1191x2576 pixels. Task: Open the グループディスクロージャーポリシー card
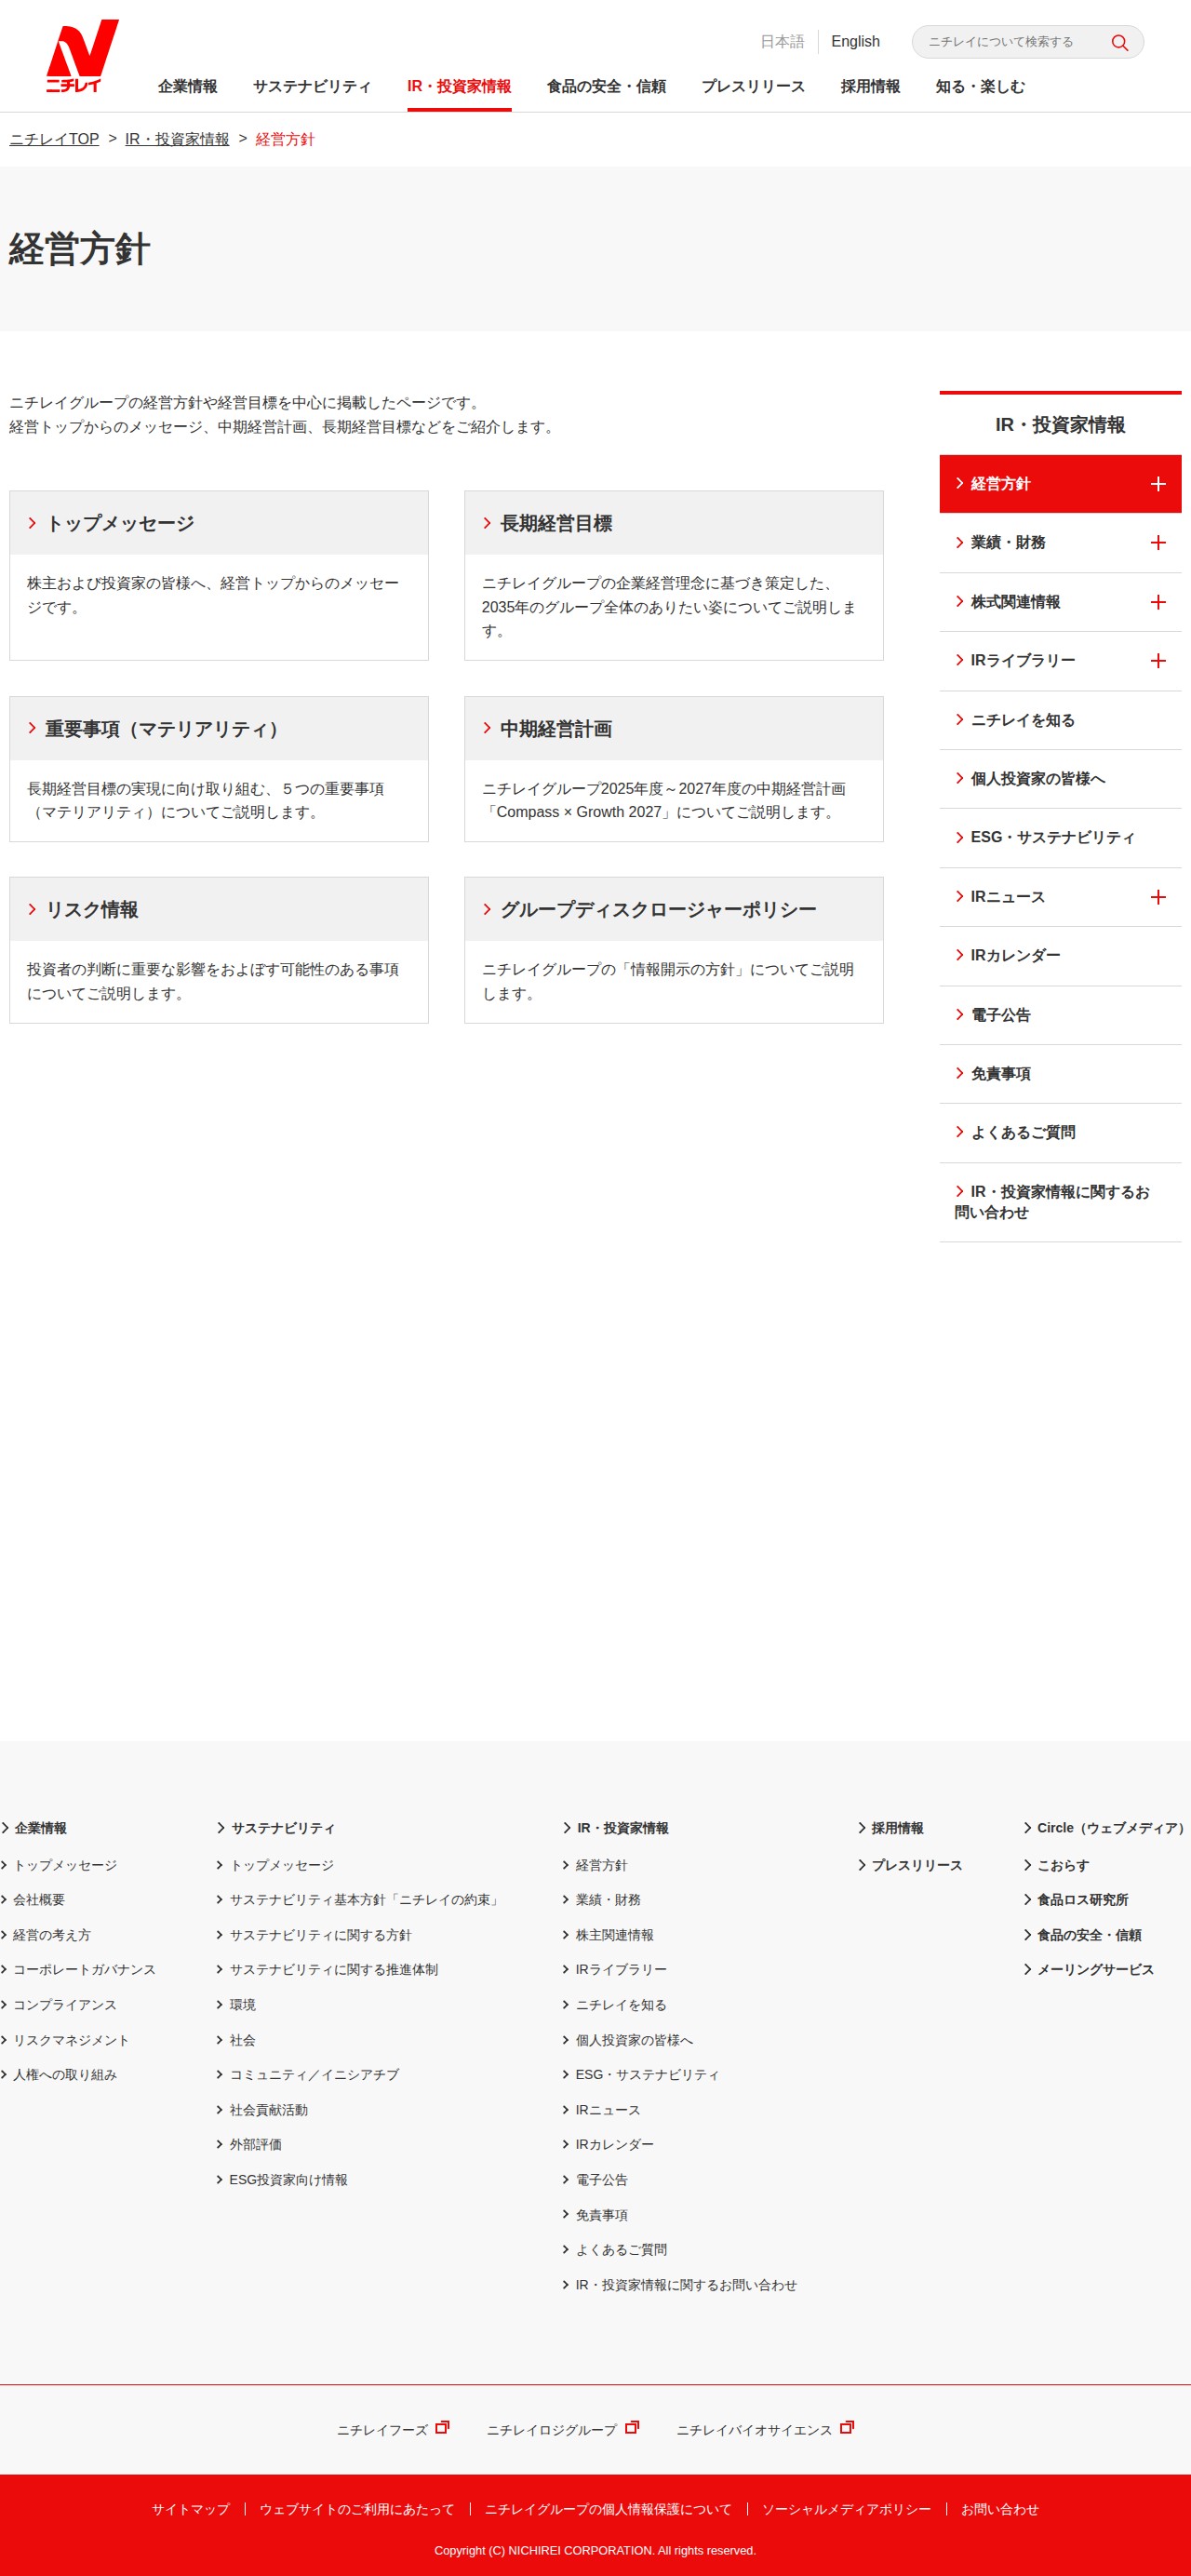coord(674,950)
